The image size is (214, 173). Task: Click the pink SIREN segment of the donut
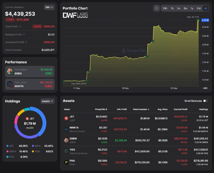coord(17,120)
